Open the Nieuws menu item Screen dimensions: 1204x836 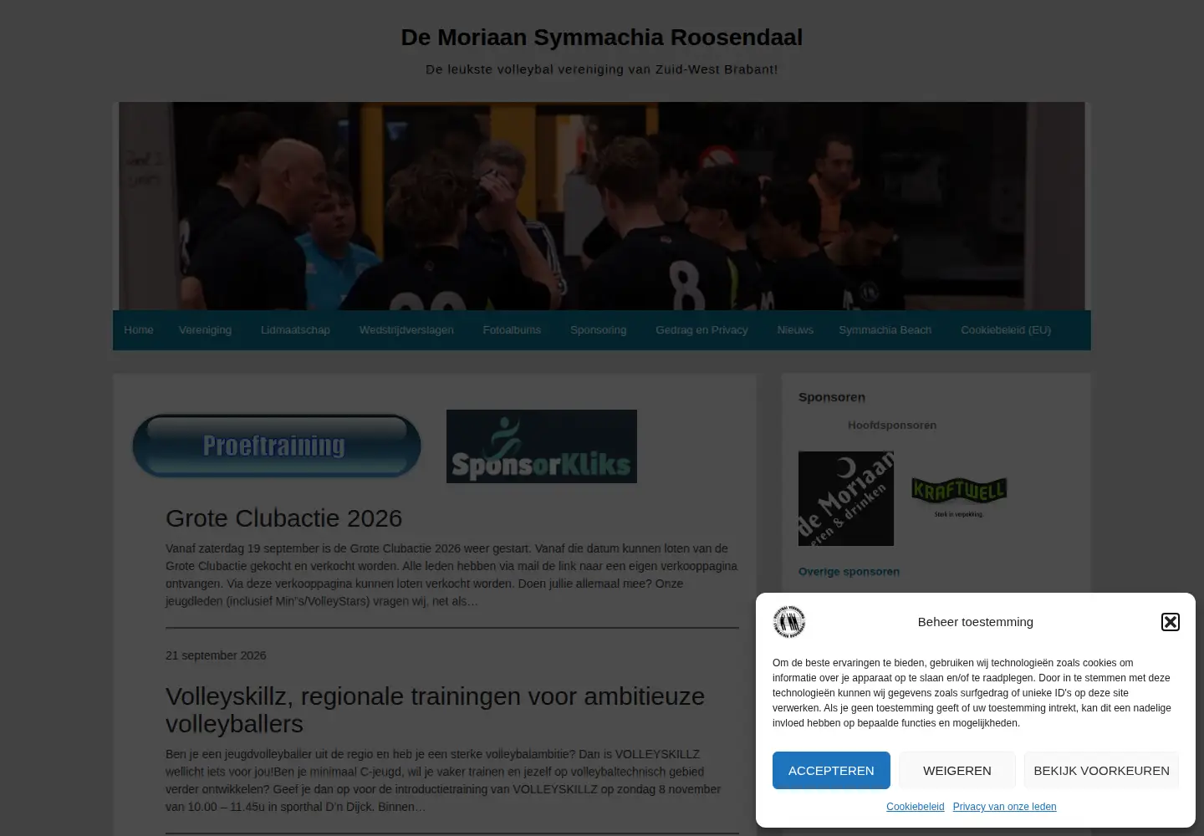[795, 330]
